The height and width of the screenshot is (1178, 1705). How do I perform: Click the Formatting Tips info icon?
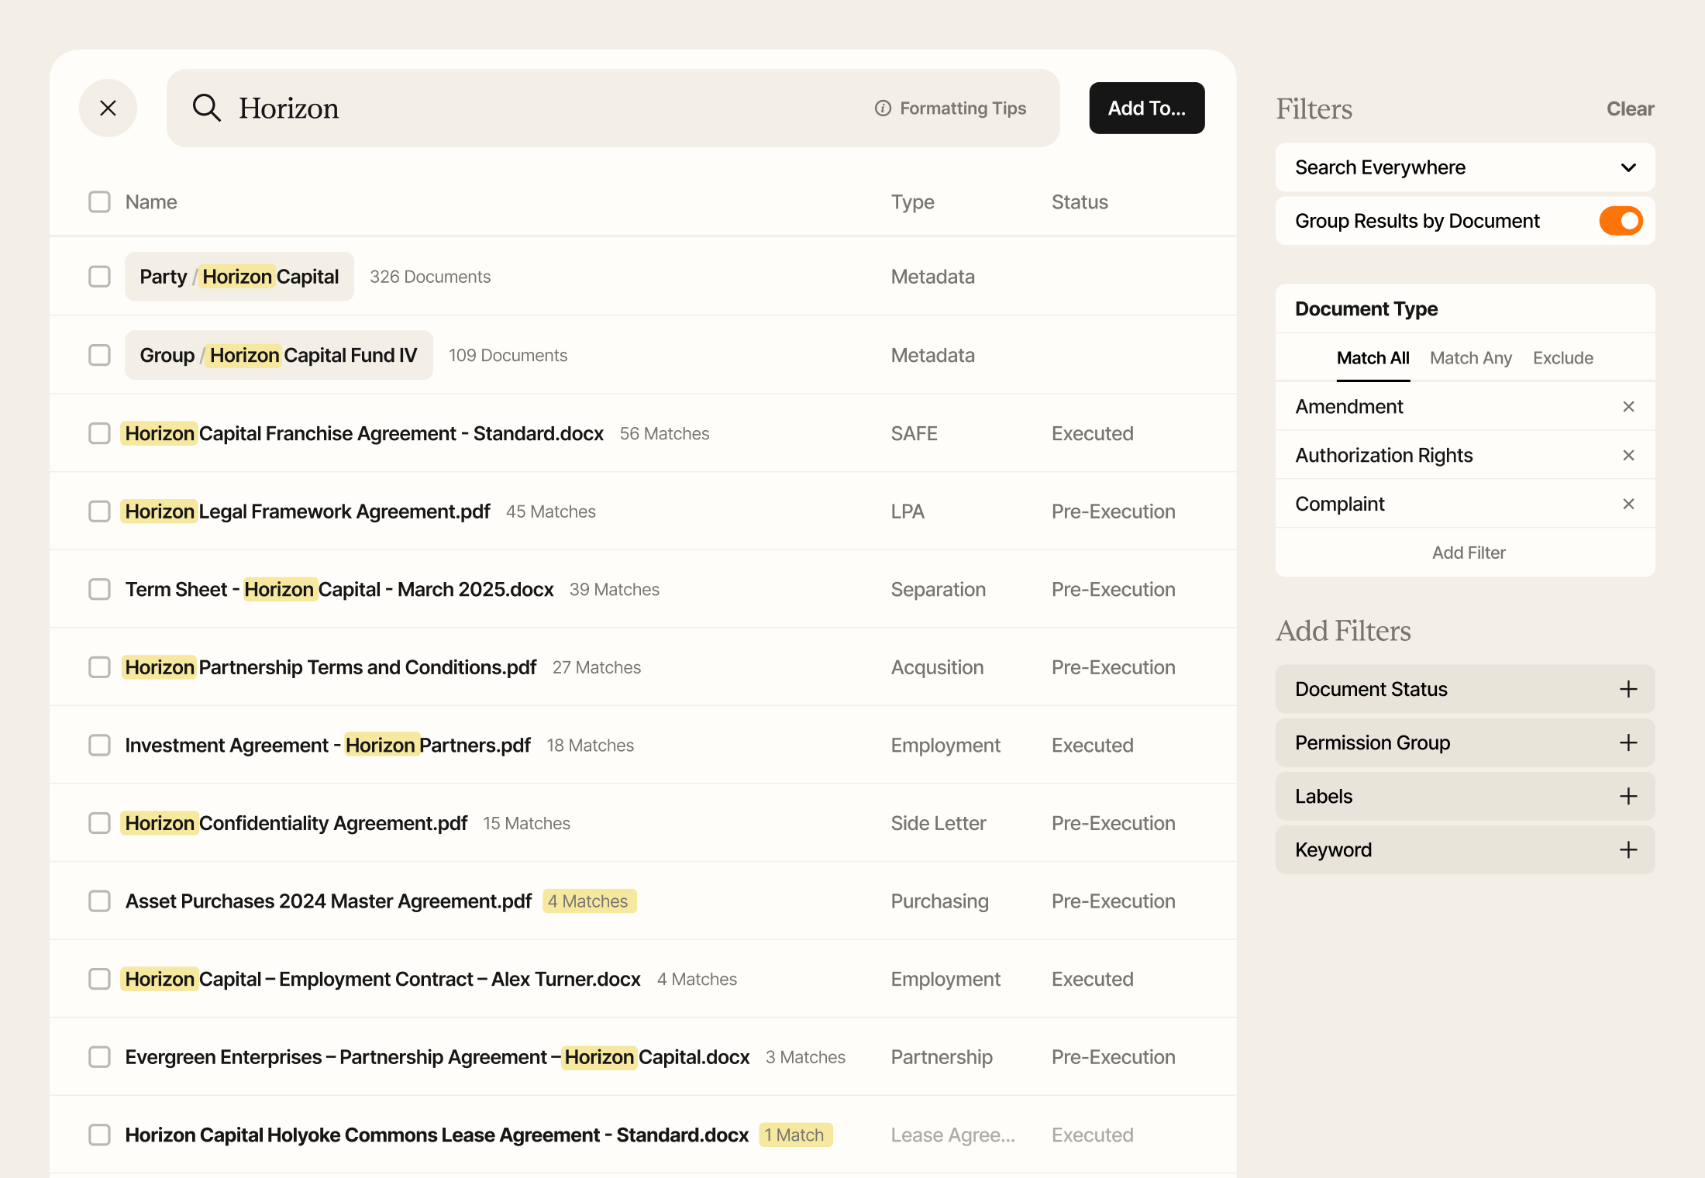[882, 108]
